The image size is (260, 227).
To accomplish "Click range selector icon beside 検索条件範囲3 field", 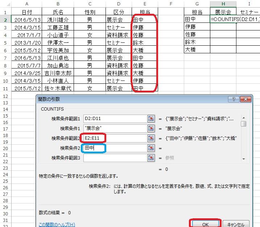I will coord(151,158).
